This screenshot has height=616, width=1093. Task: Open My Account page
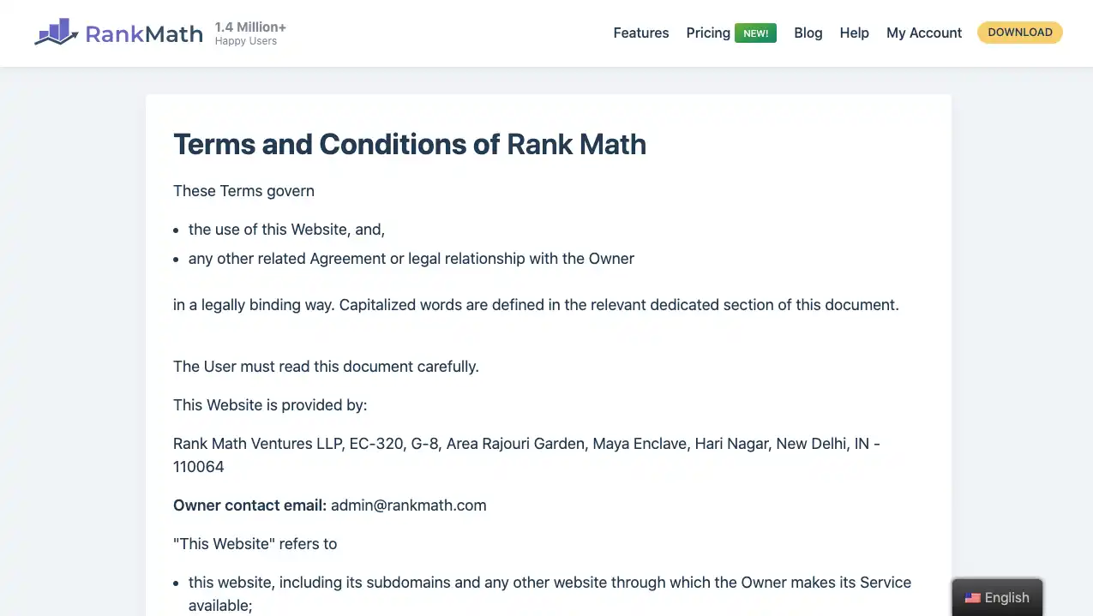tap(924, 33)
